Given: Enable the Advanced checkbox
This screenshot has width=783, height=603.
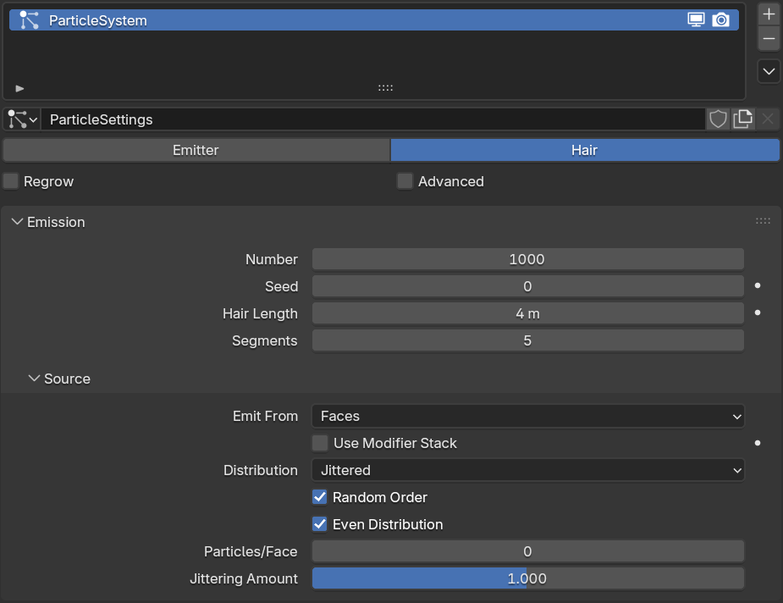Looking at the screenshot, I should pyautogui.click(x=405, y=181).
